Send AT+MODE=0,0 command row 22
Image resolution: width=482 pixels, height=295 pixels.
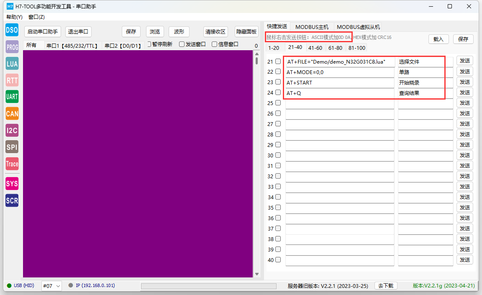[x=465, y=72]
